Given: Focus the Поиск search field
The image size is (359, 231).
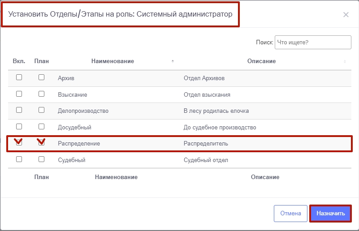Looking at the screenshot, I should [312, 43].
